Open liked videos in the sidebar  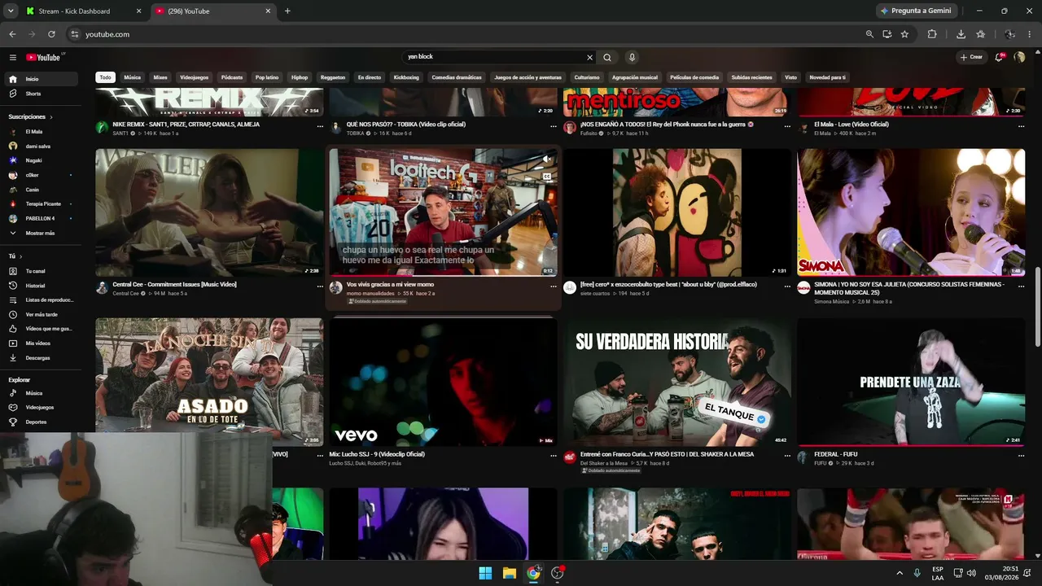[x=39, y=329]
